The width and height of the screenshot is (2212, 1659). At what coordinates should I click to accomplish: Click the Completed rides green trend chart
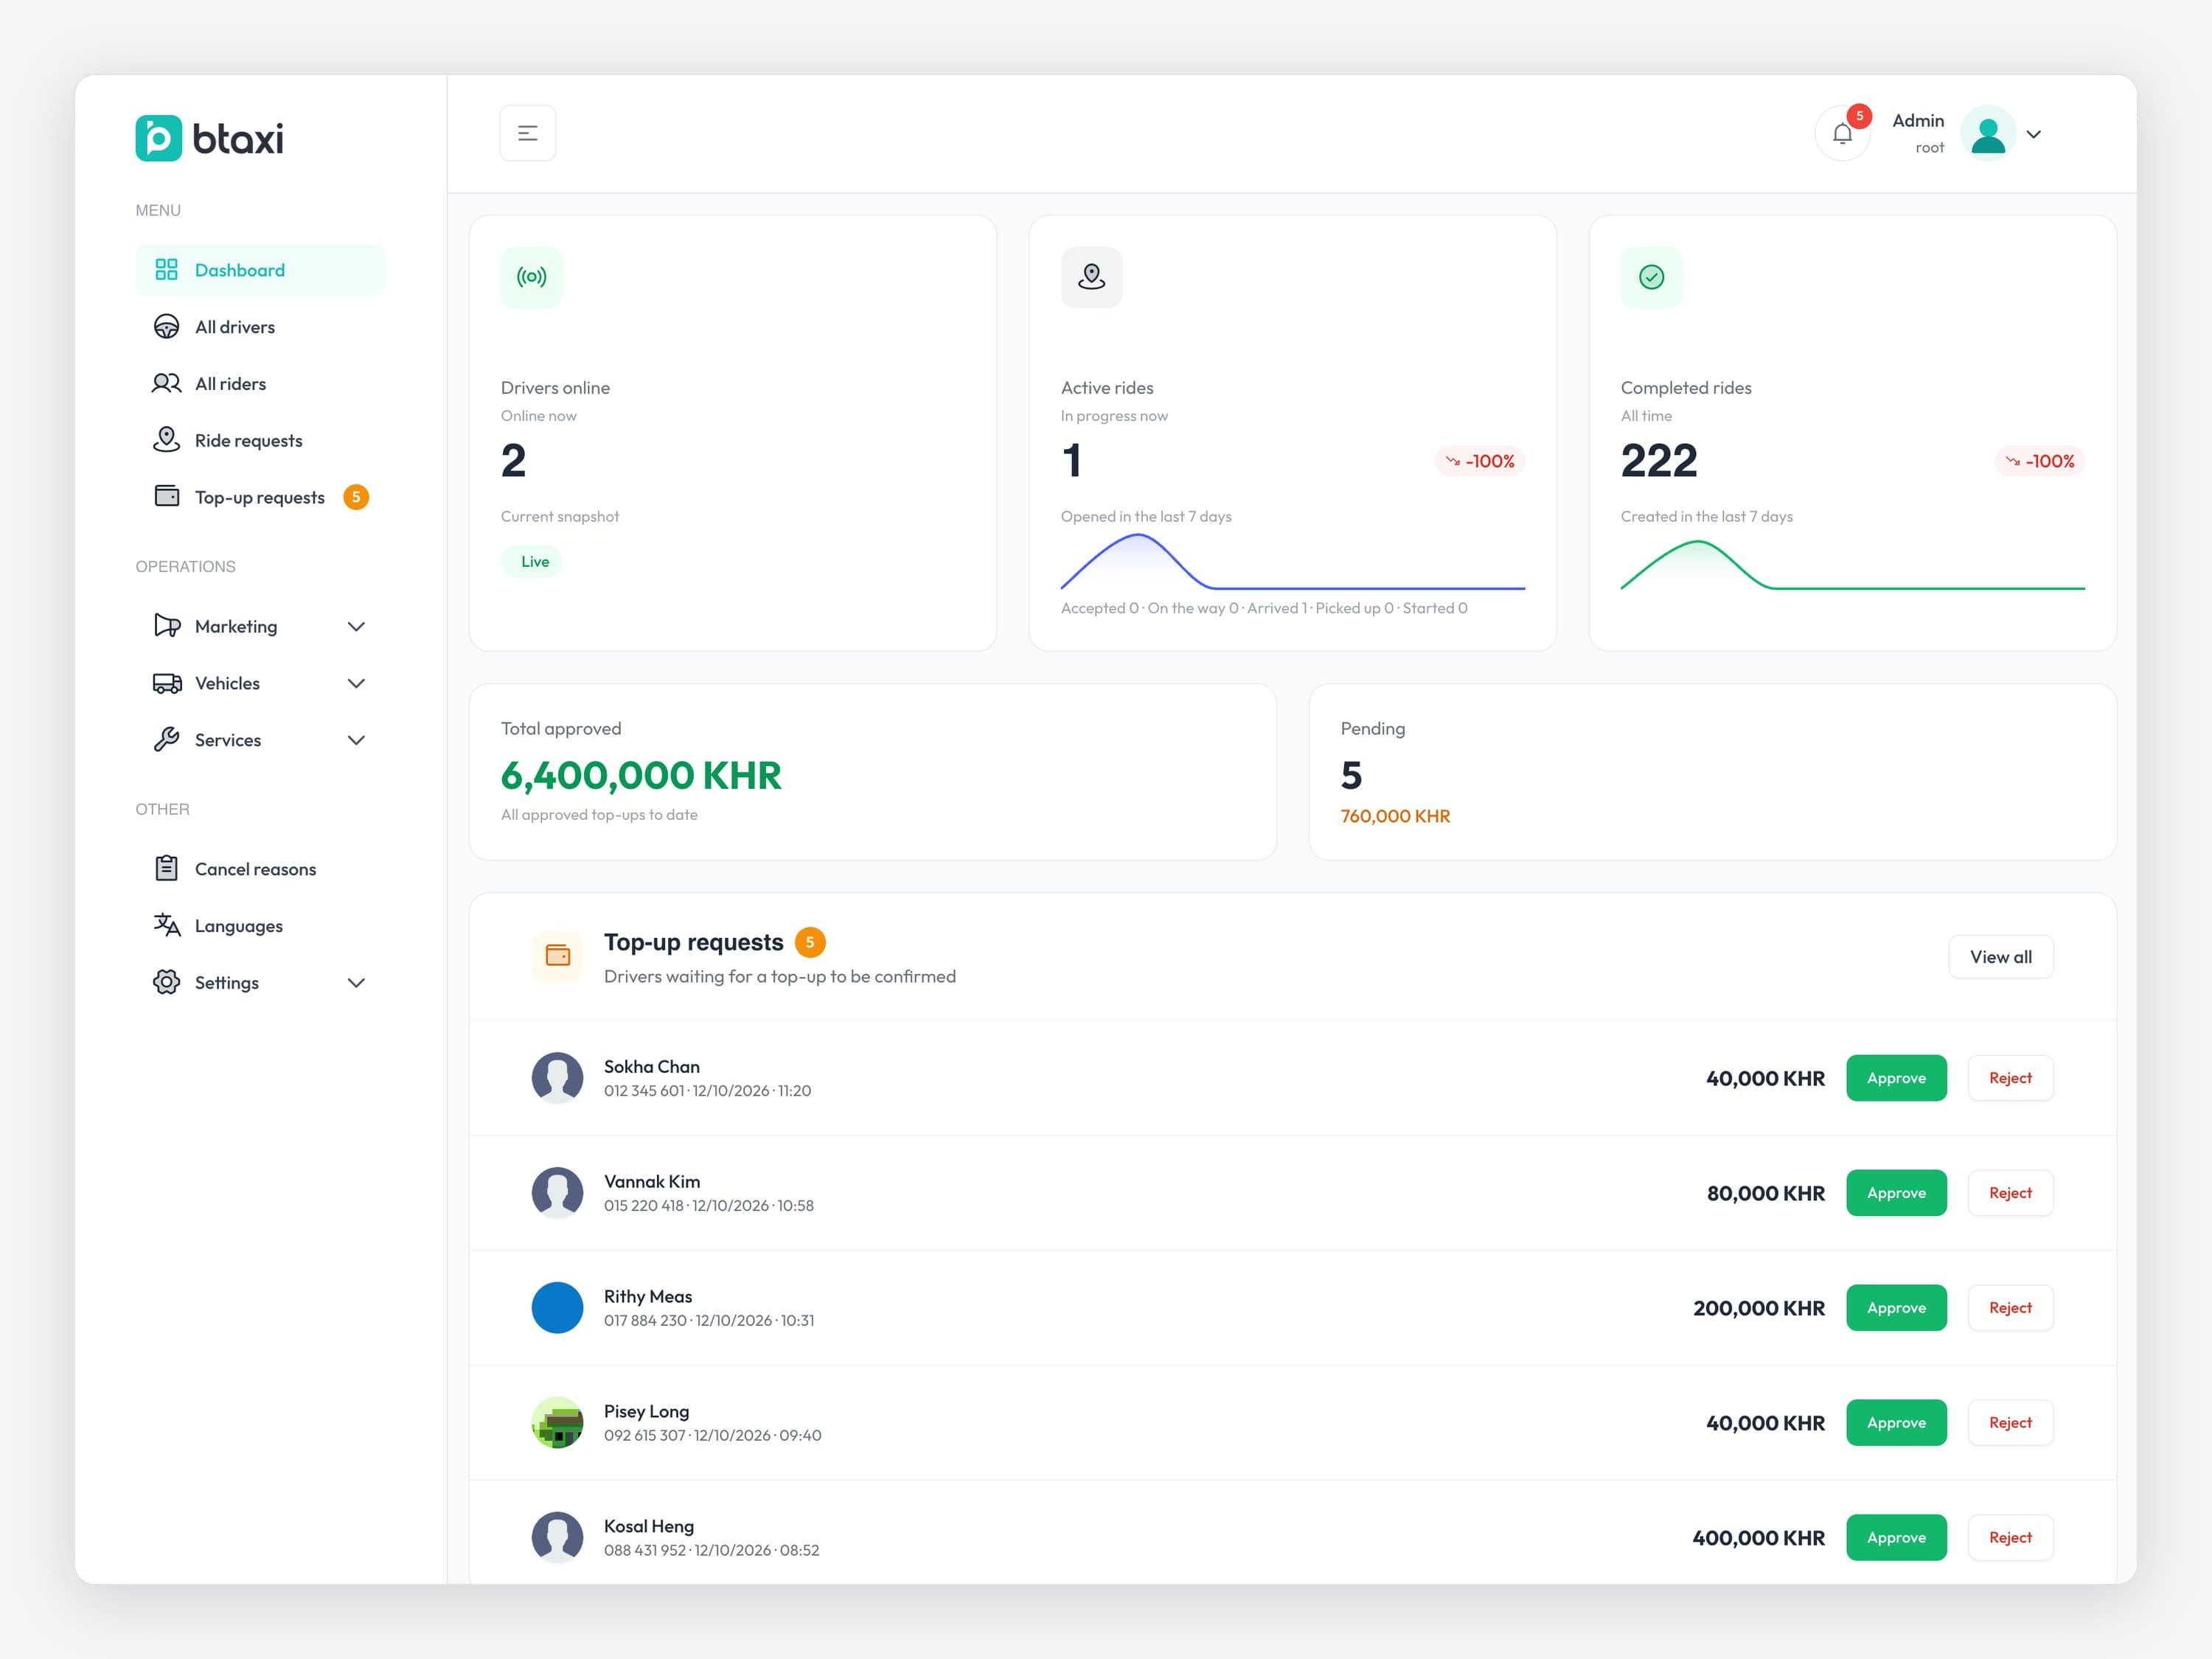1852,566
